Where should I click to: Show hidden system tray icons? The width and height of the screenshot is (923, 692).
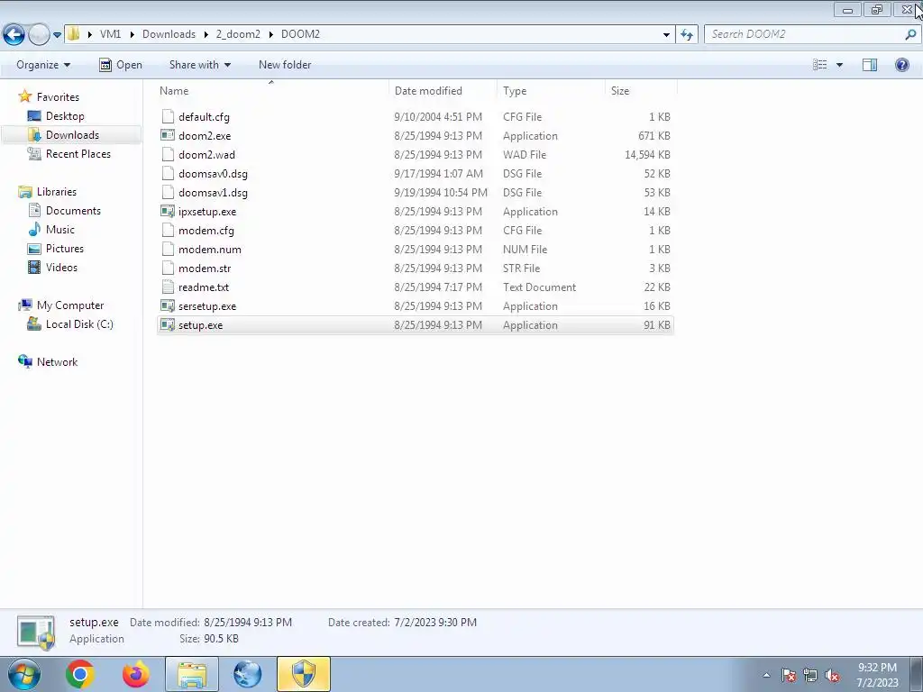coord(766,675)
